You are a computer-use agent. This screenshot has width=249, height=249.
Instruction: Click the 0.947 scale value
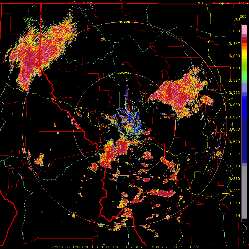234,43
